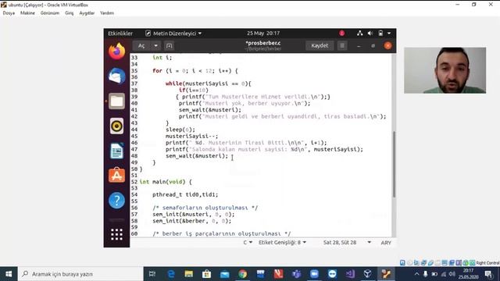Show applications grid in Ubuntu dock
500x281 pixels.
116,234
